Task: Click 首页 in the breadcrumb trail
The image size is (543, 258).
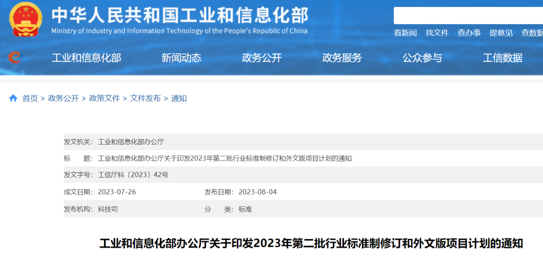Action: point(30,98)
